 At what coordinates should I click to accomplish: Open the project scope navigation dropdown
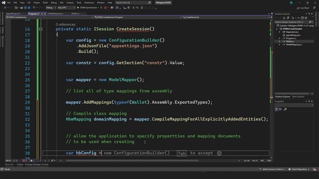pos(50,17)
